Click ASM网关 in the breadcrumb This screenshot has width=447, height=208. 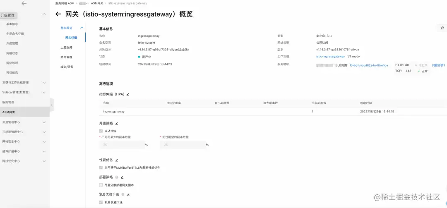click(97, 3)
